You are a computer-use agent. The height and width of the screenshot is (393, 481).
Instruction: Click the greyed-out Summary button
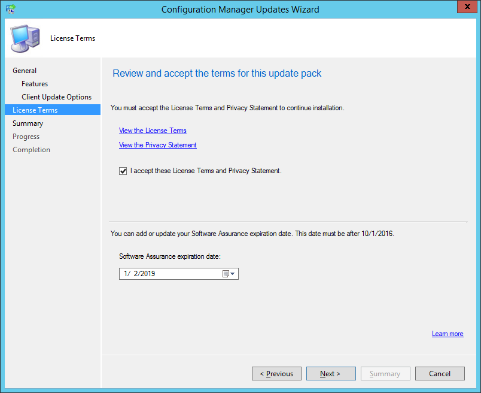tap(385, 374)
